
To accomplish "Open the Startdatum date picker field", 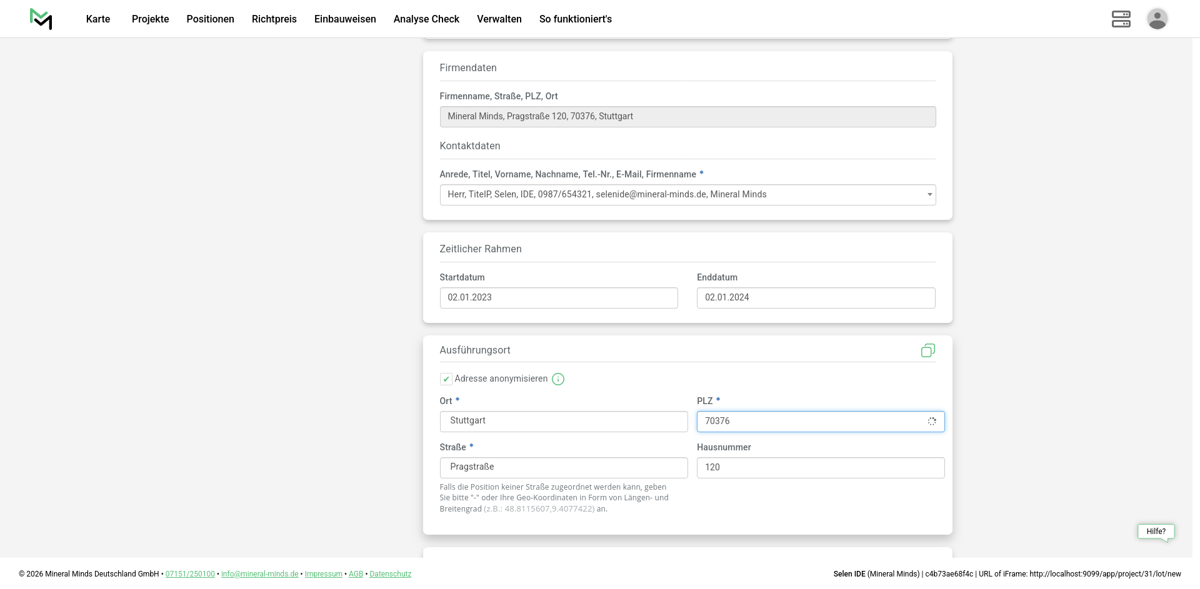I will pyautogui.click(x=559, y=298).
